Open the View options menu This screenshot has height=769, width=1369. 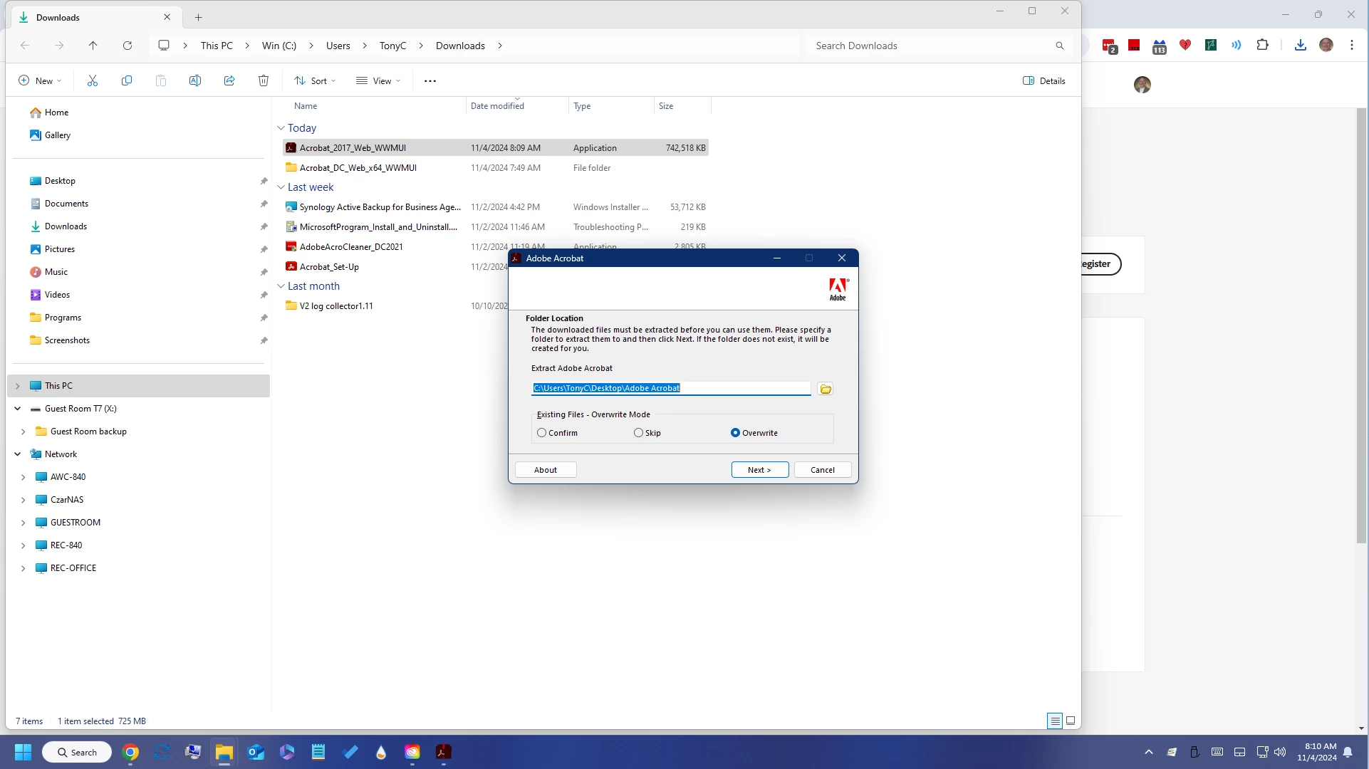(378, 80)
